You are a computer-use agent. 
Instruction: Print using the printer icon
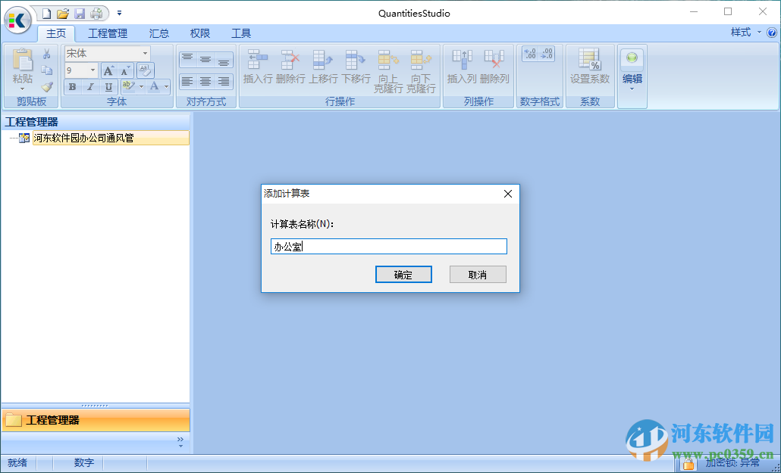click(x=96, y=14)
